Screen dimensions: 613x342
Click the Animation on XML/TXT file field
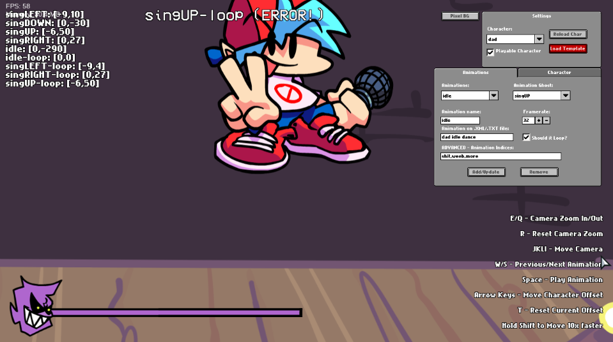[477, 137]
